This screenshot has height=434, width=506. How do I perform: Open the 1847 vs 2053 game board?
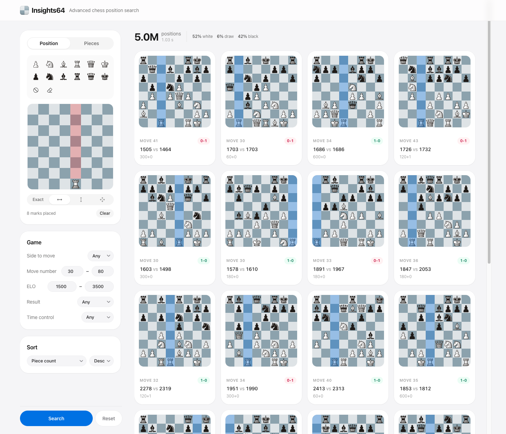435,211
